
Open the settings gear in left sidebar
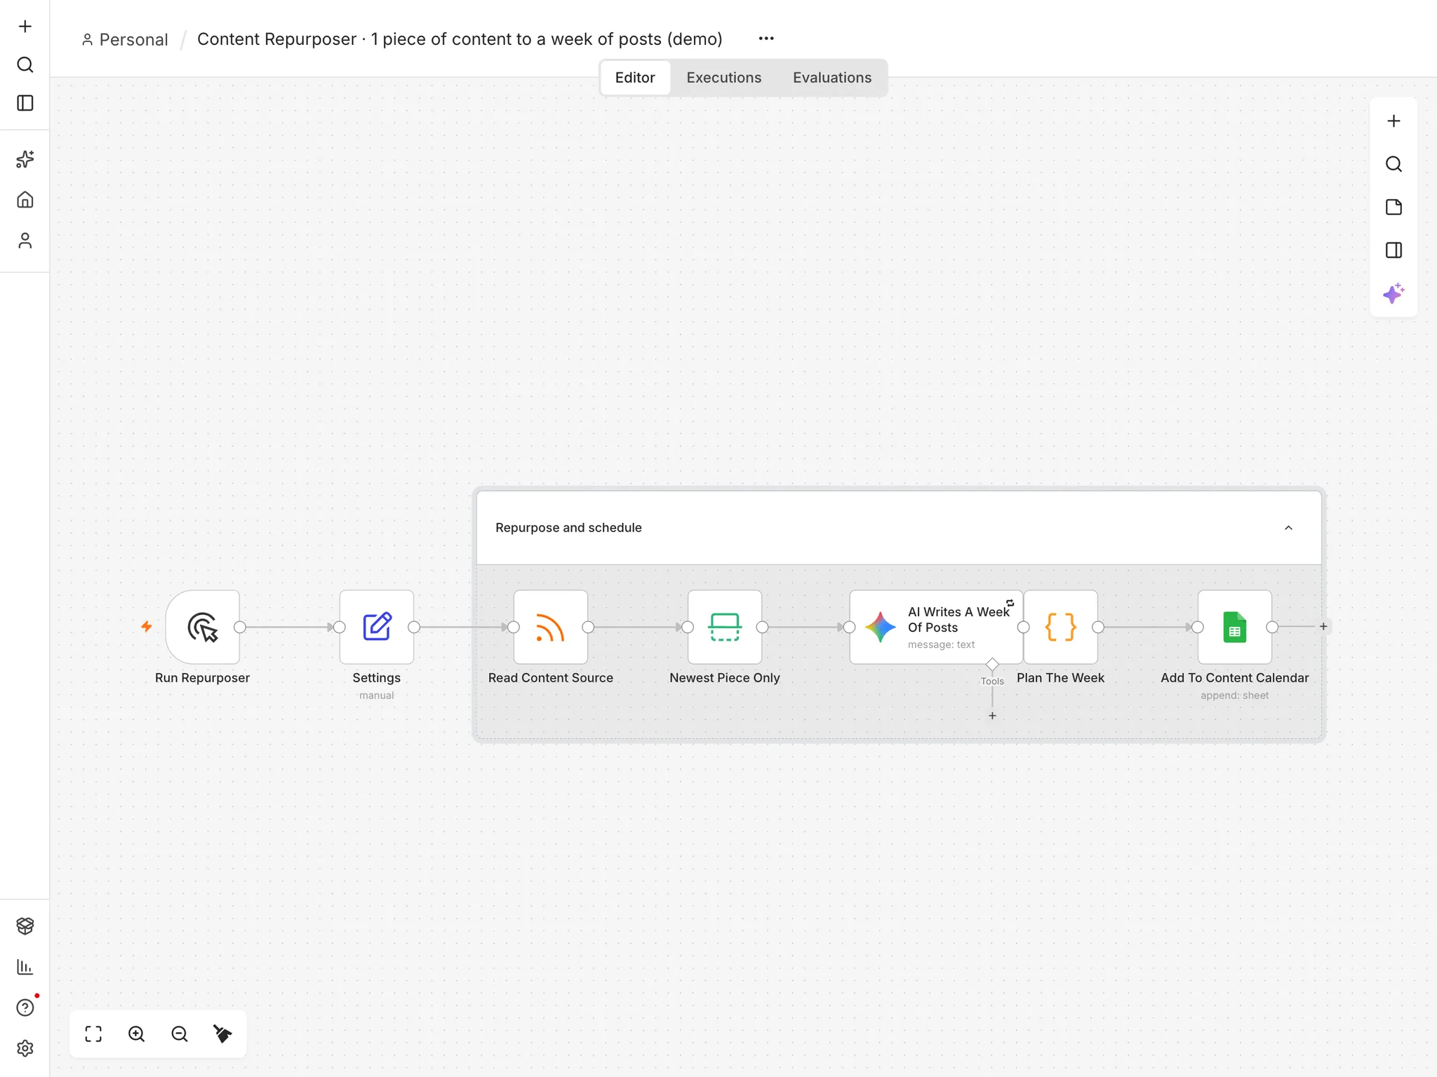(25, 1048)
